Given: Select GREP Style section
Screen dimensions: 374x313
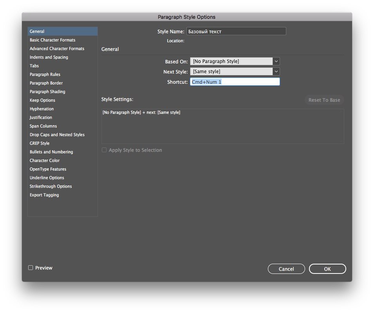Looking at the screenshot, I should (63, 143).
